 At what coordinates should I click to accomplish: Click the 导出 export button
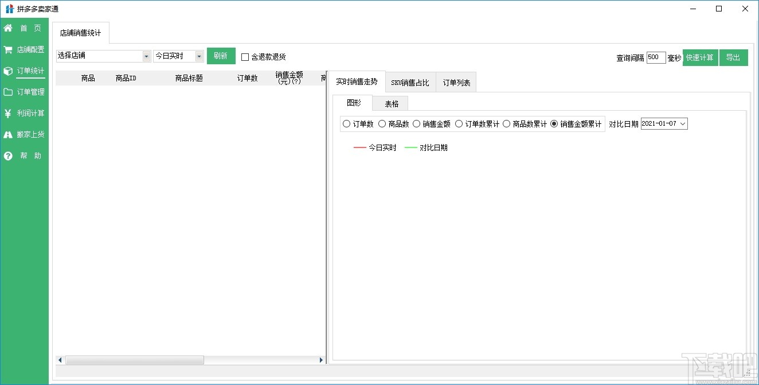tap(734, 57)
